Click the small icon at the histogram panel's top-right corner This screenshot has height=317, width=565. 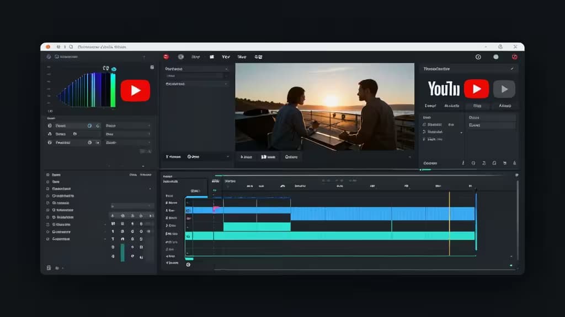[152, 67]
